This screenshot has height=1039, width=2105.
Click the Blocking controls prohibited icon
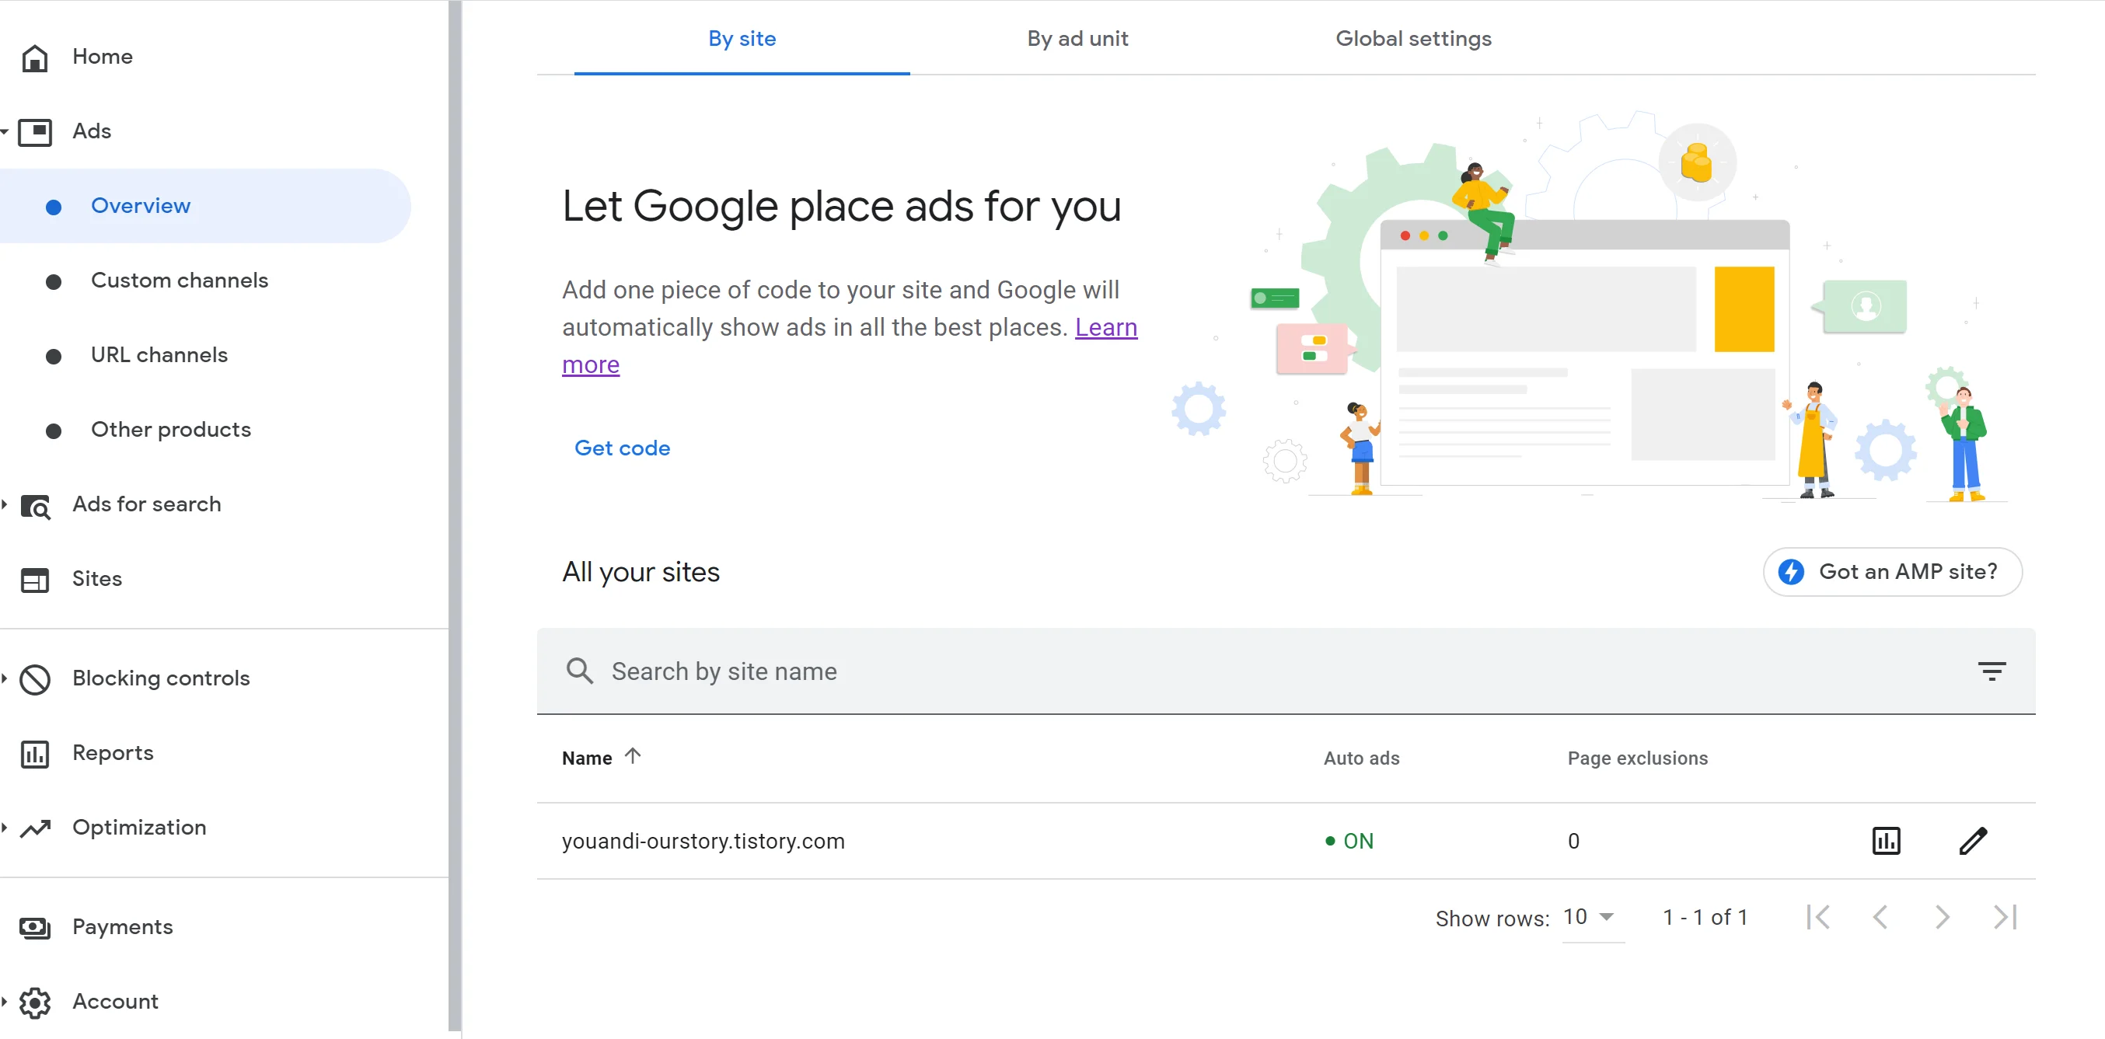[34, 678]
